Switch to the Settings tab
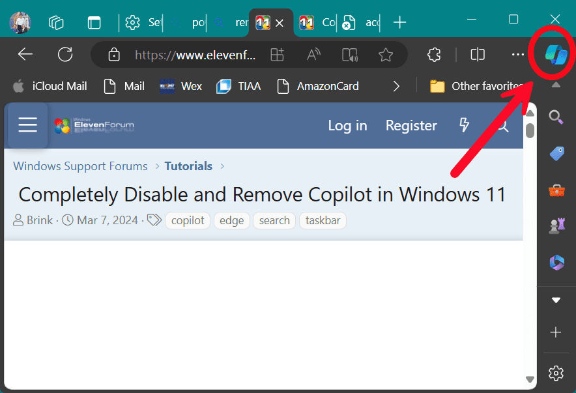 (x=142, y=22)
